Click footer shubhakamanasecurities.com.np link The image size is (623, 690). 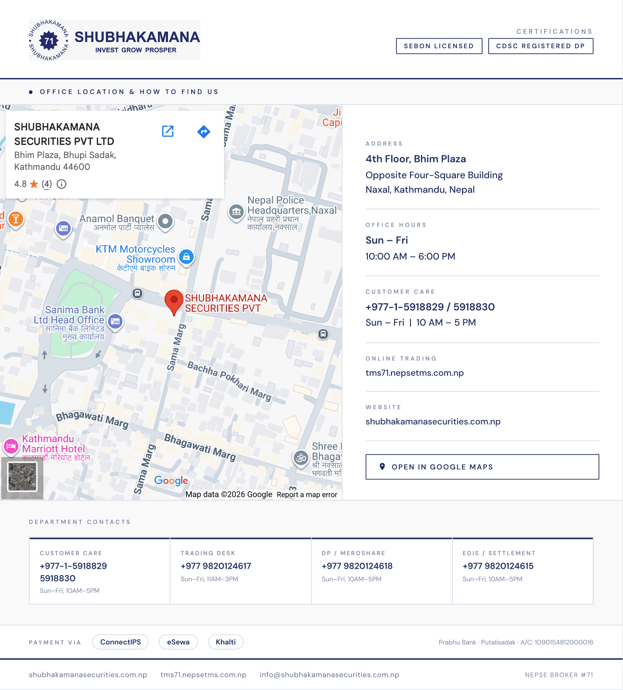[x=88, y=675]
